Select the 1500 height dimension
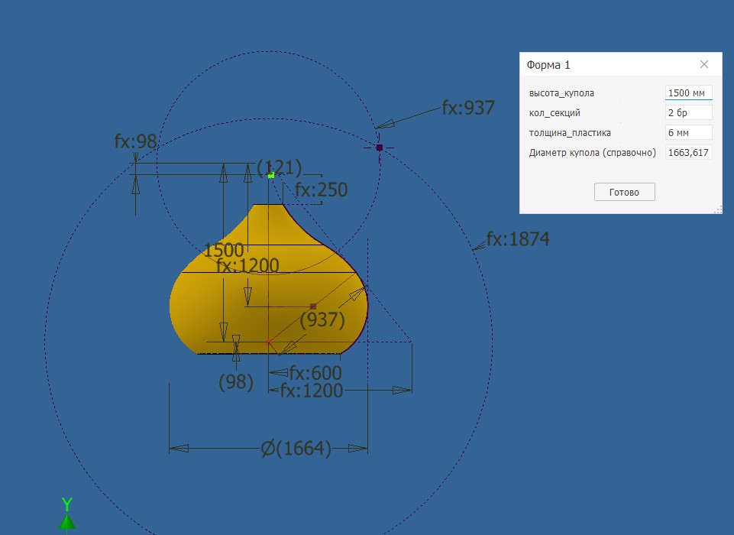Screen dimensions: 734x535 pyautogui.click(x=223, y=250)
